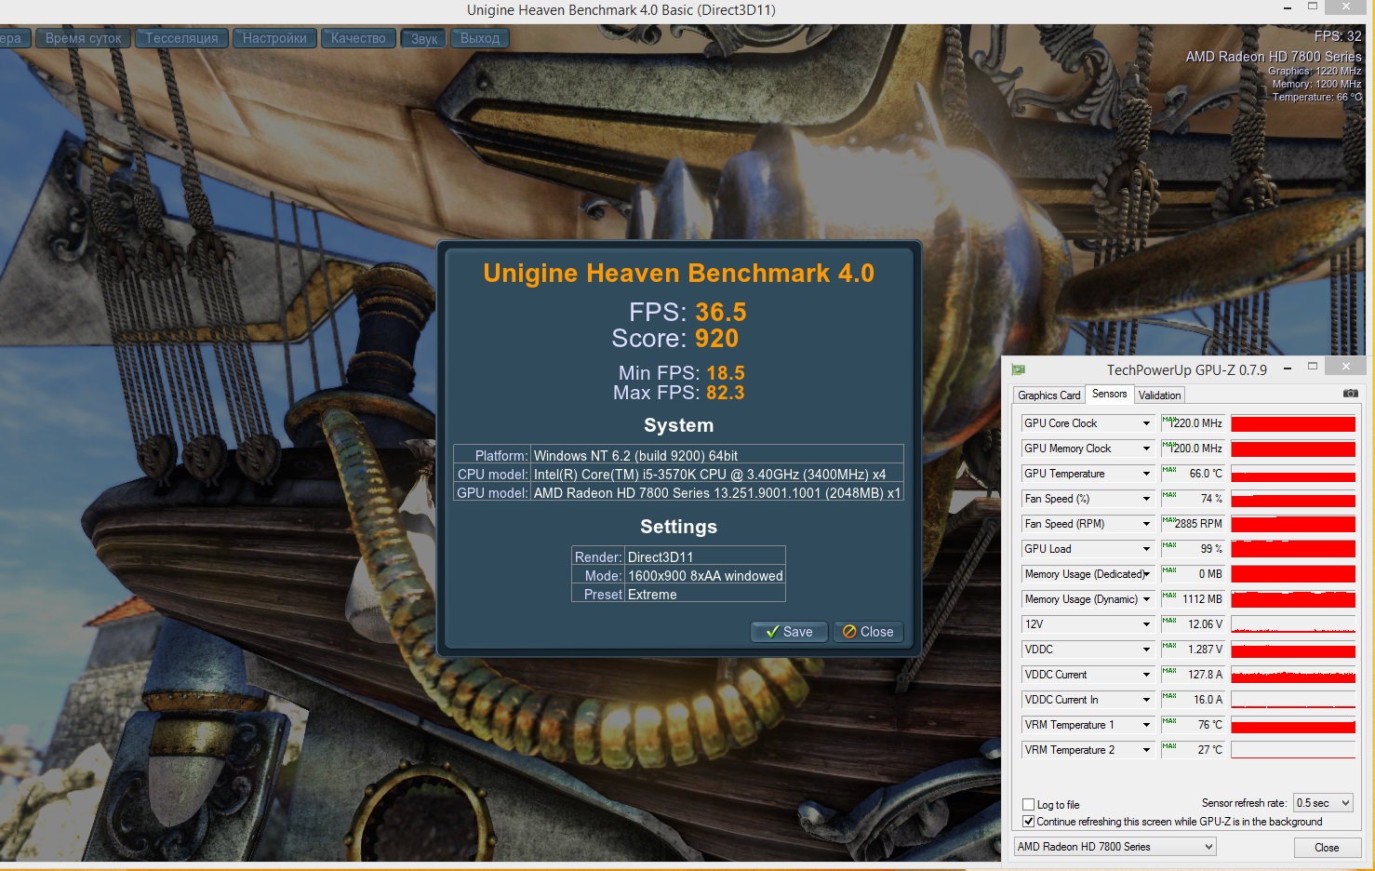Take a GPU-Z screenshot with the camera icon
The height and width of the screenshot is (871, 1375).
(x=1350, y=394)
